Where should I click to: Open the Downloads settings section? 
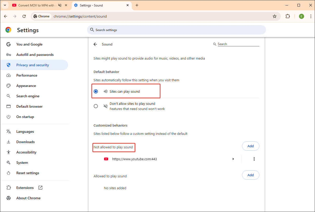pos(25,142)
